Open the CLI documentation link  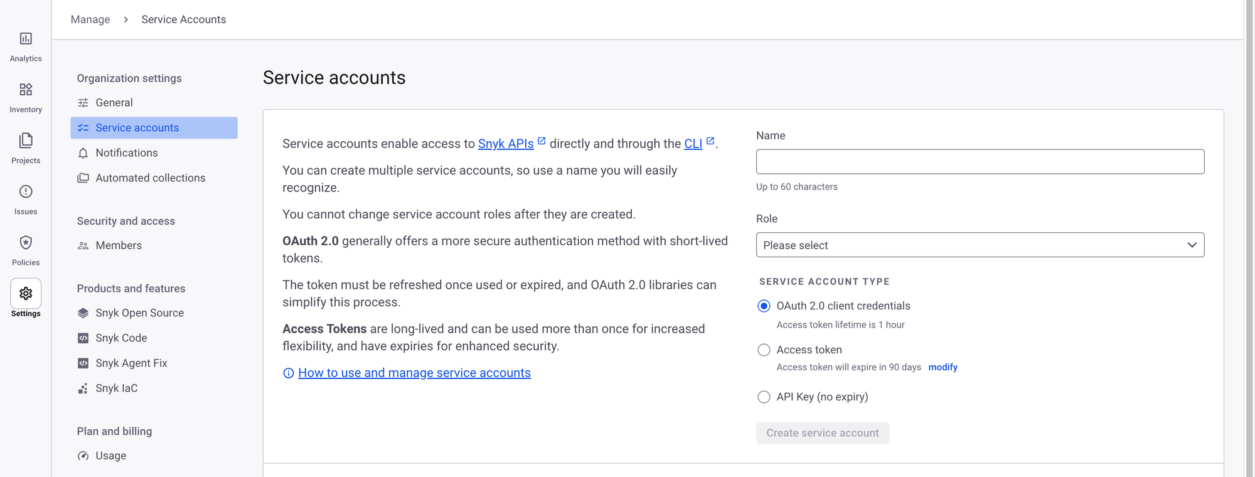coord(693,144)
